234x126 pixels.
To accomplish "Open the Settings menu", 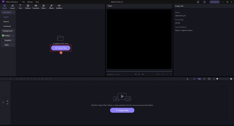I will 30,2.
